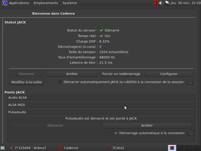Click the LZK distribution logo icon
Image resolution: width=201 pixels, height=151 pixels.
point(5,3)
